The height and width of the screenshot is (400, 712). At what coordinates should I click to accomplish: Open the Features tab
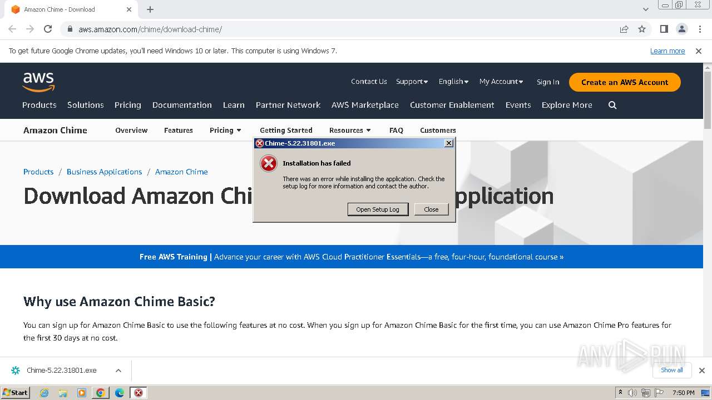click(179, 131)
